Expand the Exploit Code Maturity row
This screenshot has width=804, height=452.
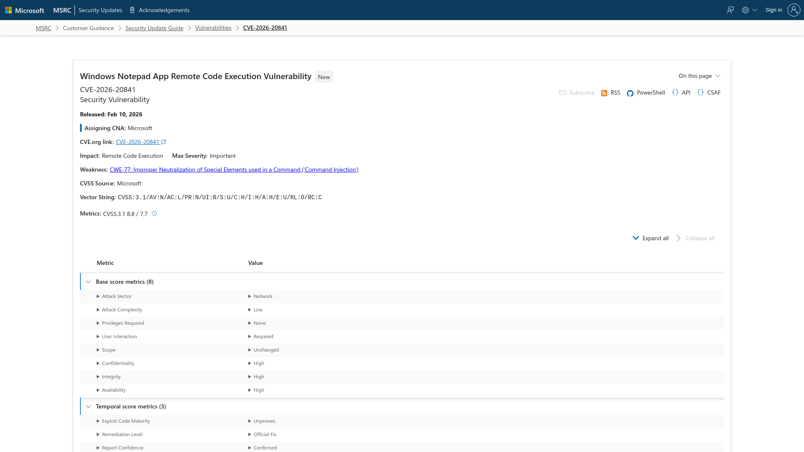[x=98, y=421]
